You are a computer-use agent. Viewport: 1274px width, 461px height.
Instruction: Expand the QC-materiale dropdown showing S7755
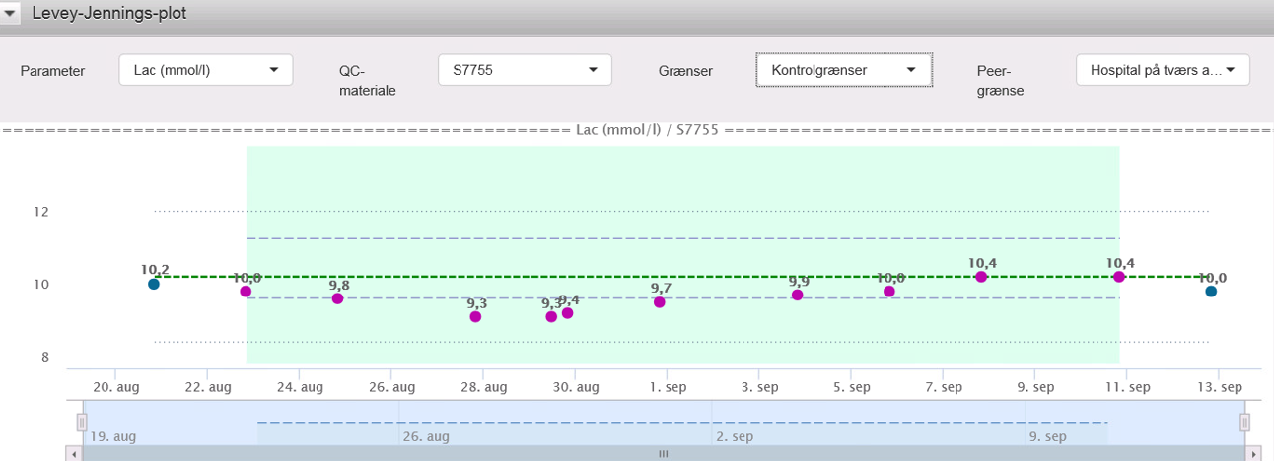[525, 70]
